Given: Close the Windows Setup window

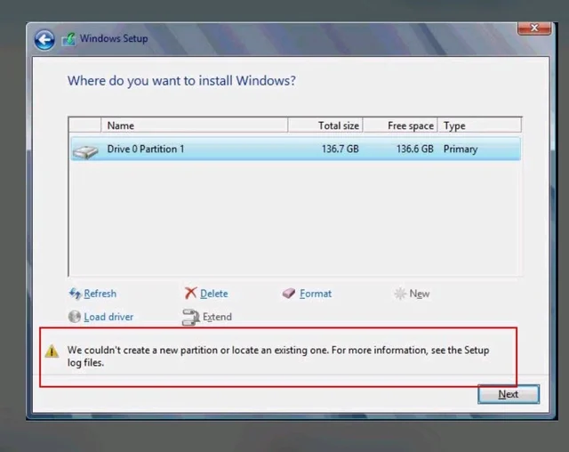Looking at the screenshot, I should (534, 28).
